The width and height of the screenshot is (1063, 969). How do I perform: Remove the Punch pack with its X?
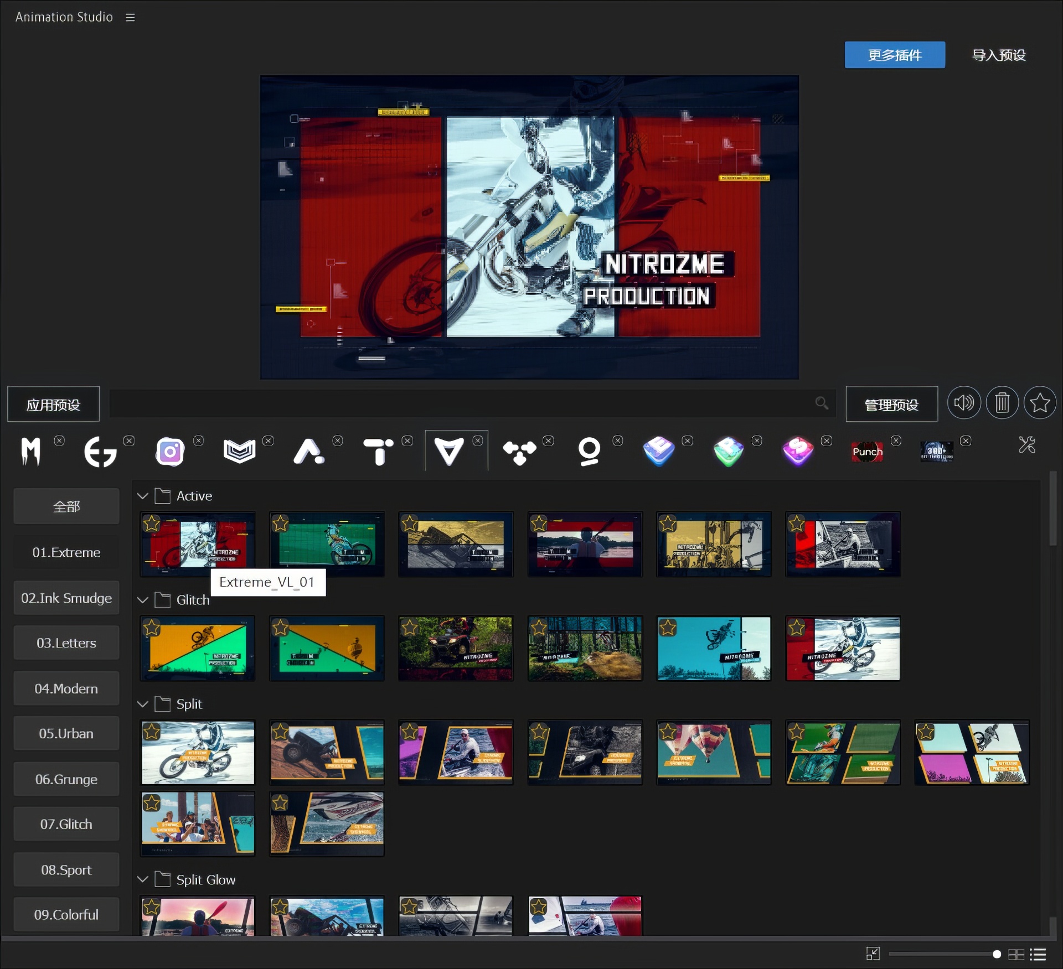(x=896, y=441)
